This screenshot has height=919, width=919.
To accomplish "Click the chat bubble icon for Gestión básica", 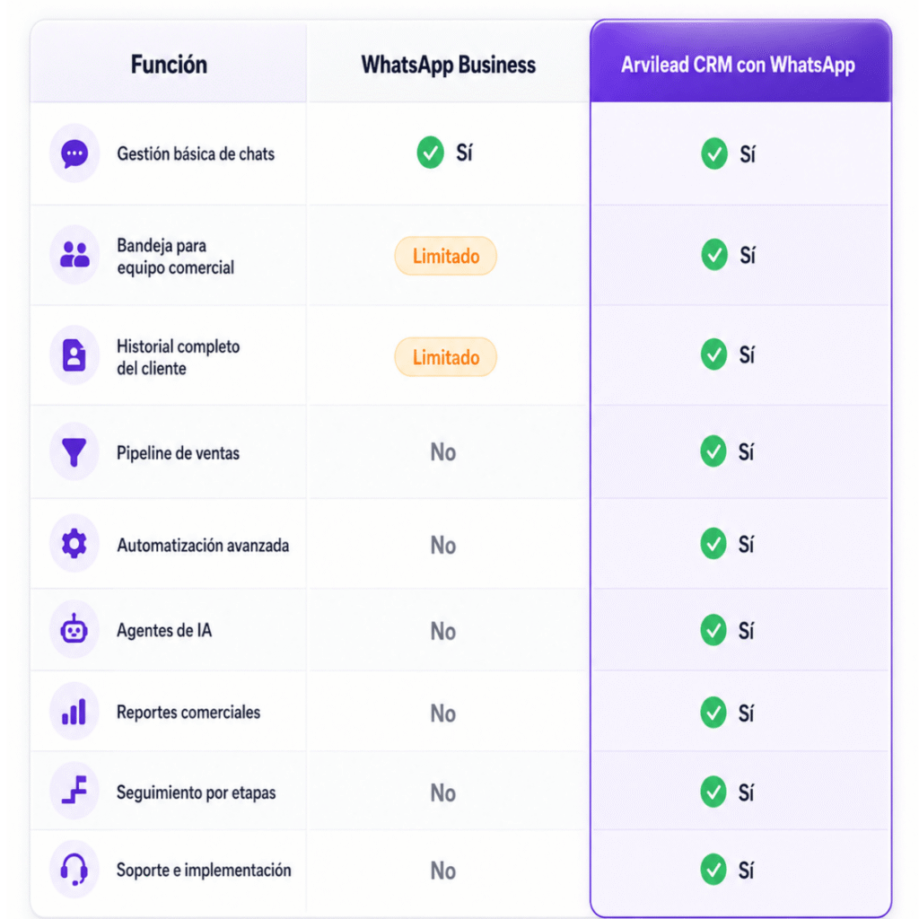I will tap(74, 153).
